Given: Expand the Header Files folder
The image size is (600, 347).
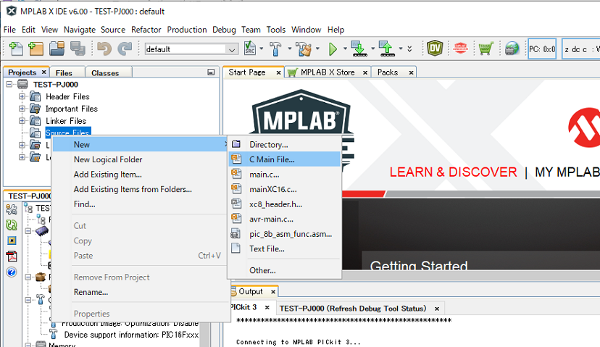Looking at the screenshot, I should pos(22,96).
